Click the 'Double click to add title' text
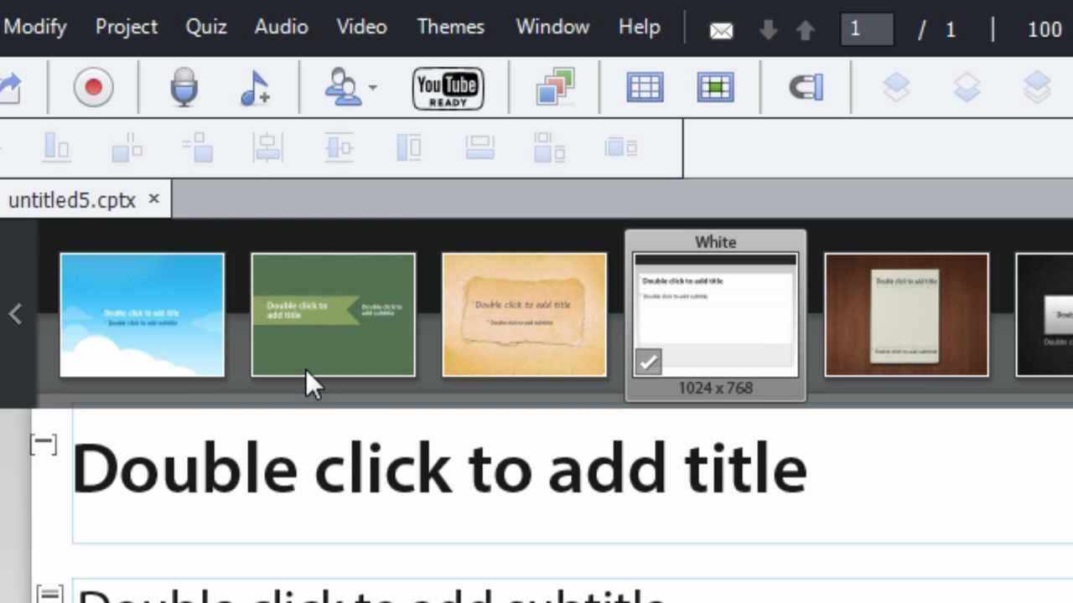 [x=439, y=469]
